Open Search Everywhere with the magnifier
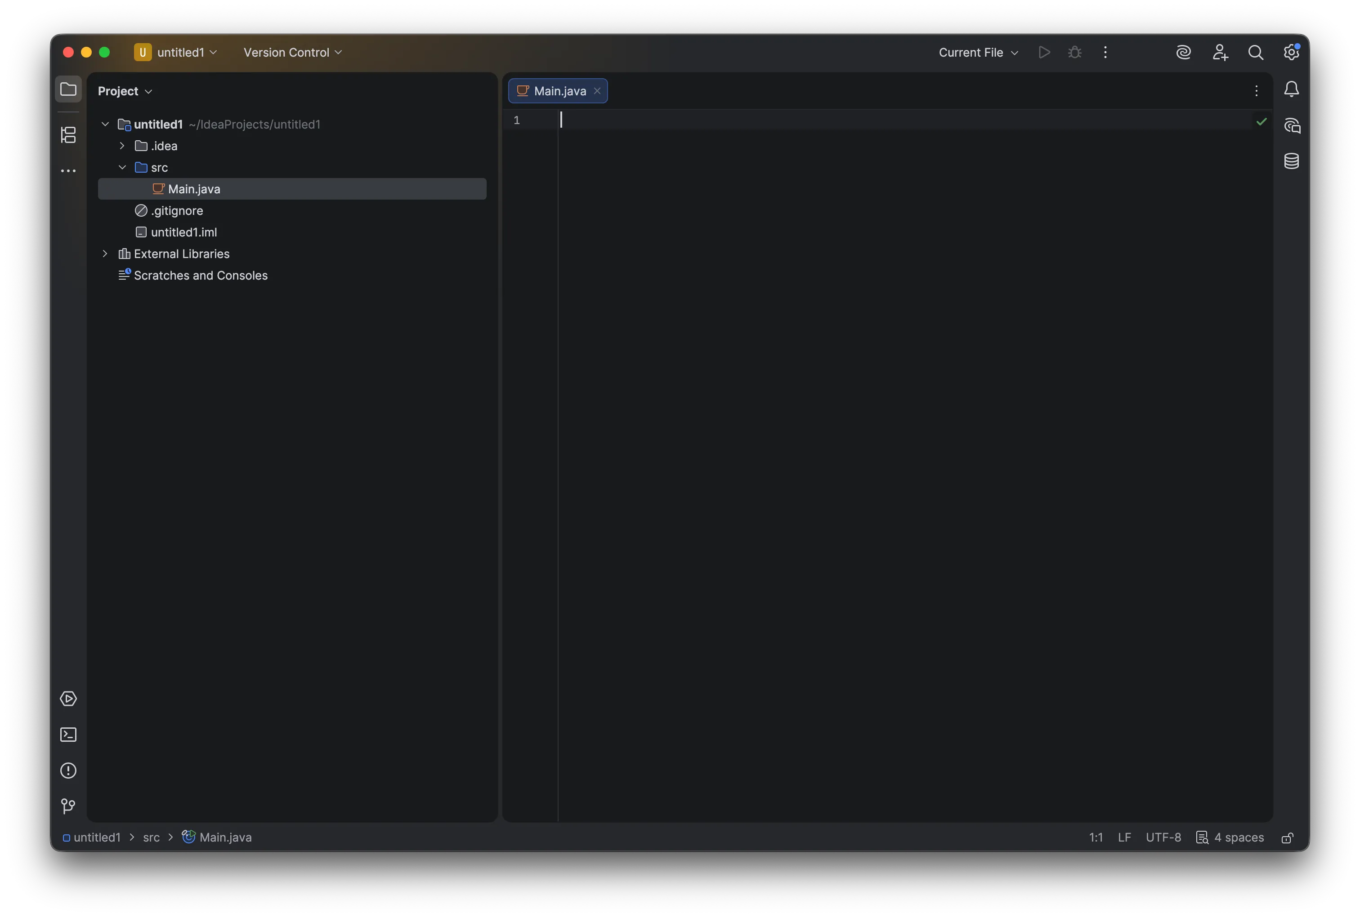The height and width of the screenshot is (918, 1360). coord(1256,52)
